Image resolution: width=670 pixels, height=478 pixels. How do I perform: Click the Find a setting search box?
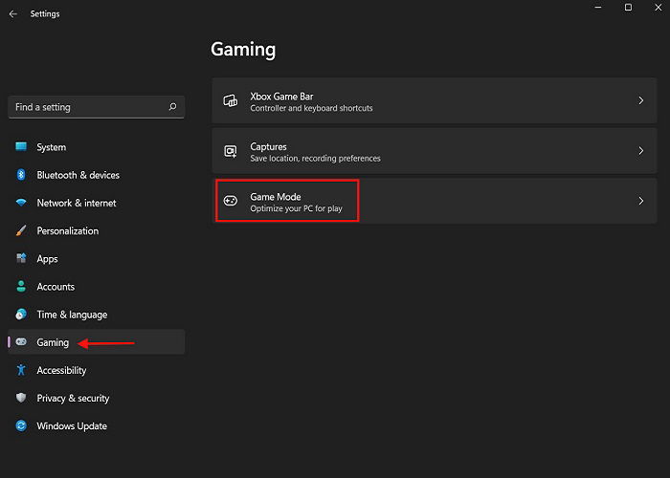96,107
